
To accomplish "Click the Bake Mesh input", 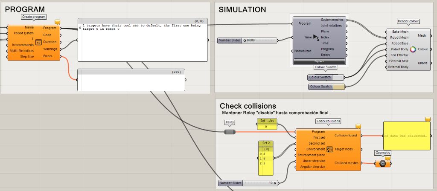I will coord(400,32).
